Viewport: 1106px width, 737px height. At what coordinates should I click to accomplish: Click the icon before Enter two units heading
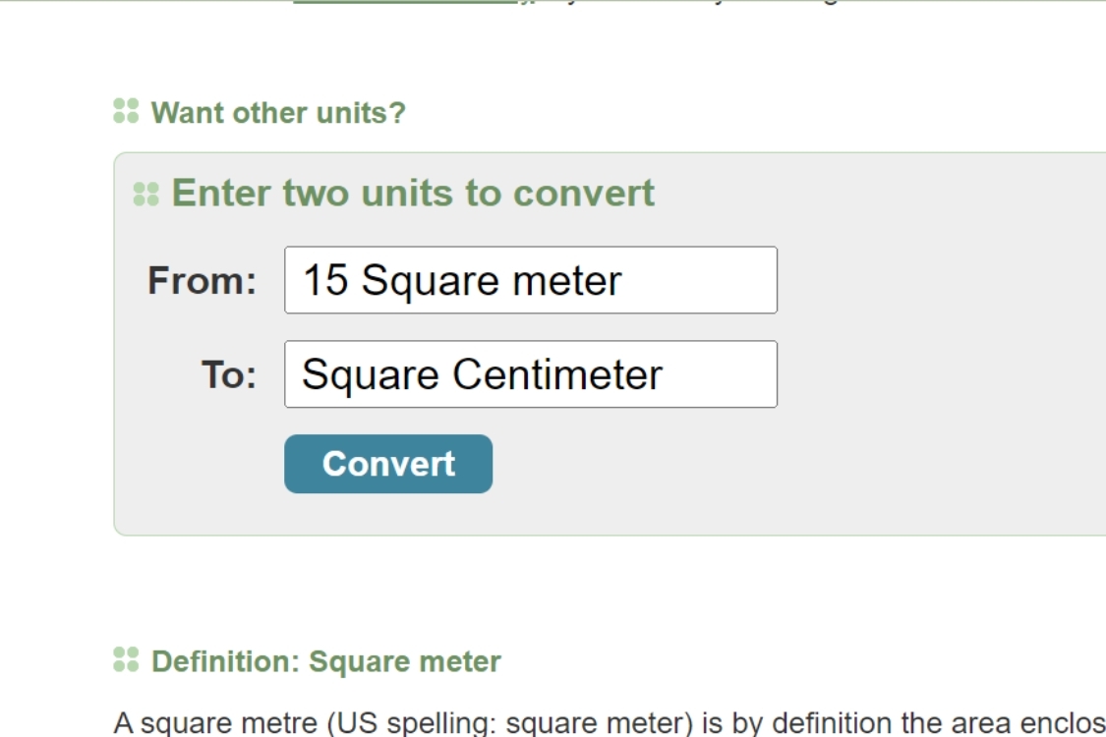146,194
